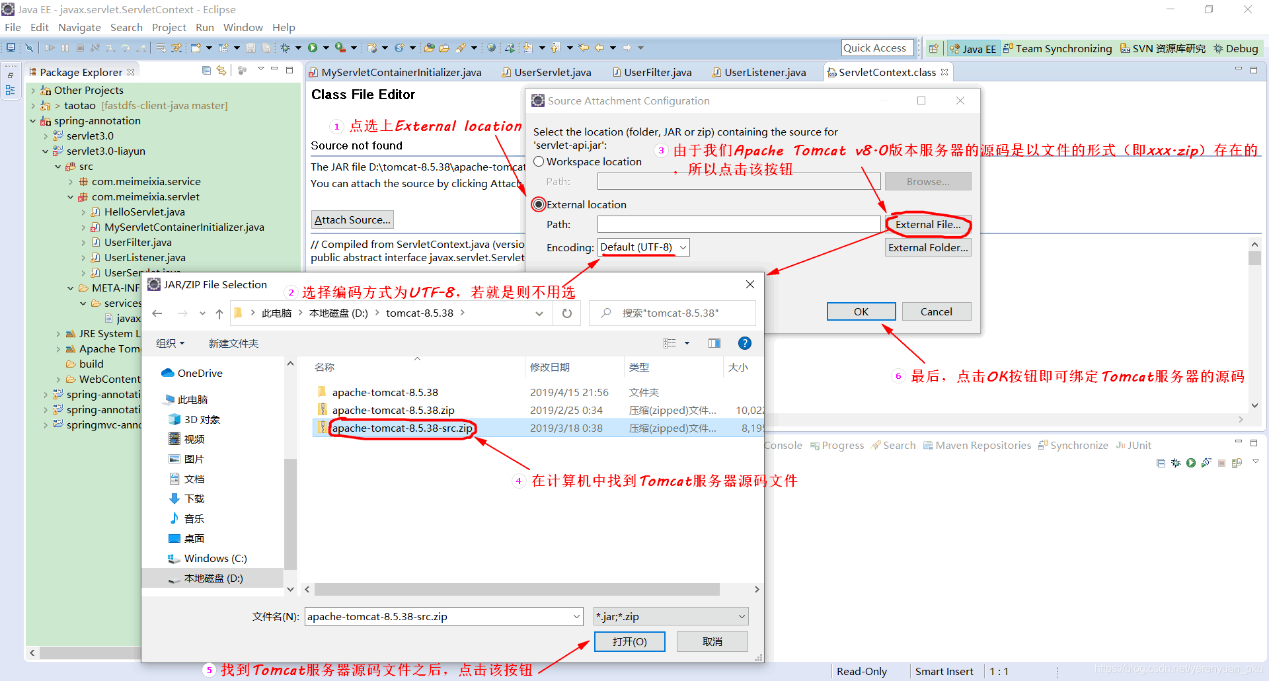Click the 取消 button in file dialog
The width and height of the screenshot is (1269, 681).
[712, 641]
